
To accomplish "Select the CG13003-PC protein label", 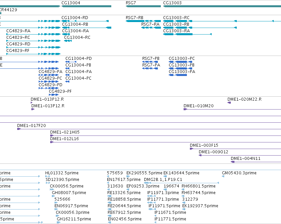I will [182, 59].
